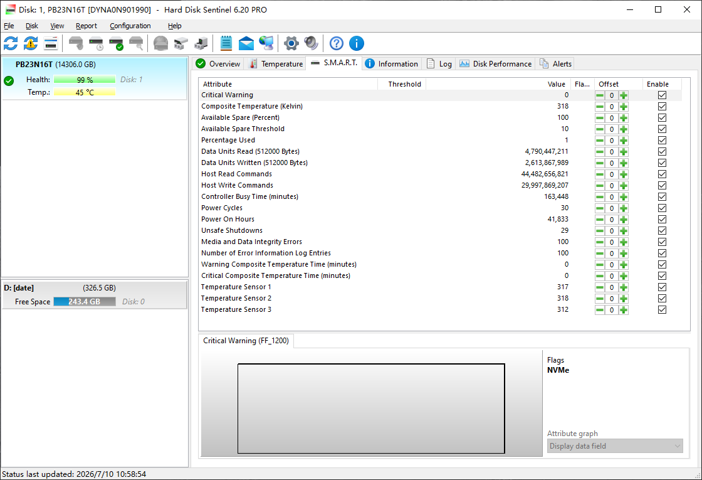Uncheck Enable box for Critical Warning
702x480 pixels.
click(x=662, y=95)
